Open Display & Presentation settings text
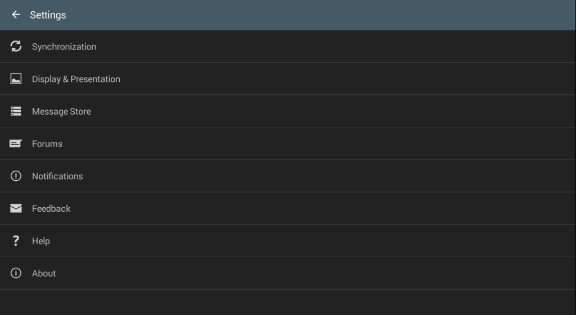Viewport: 576px width, 315px height. click(76, 79)
